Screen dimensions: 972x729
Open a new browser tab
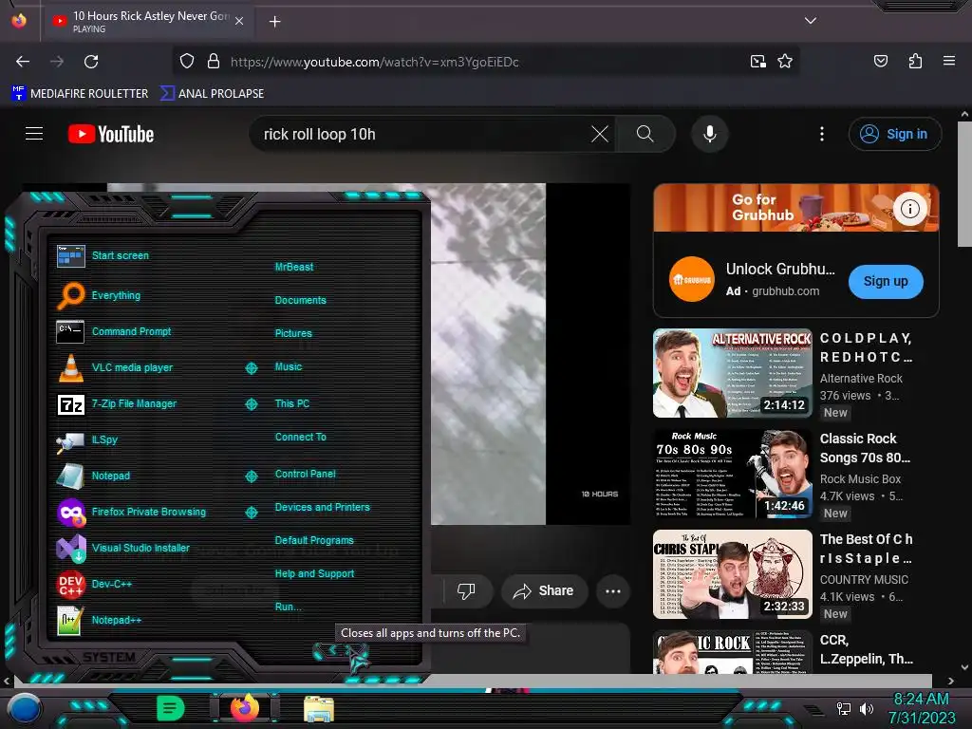coord(274,22)
